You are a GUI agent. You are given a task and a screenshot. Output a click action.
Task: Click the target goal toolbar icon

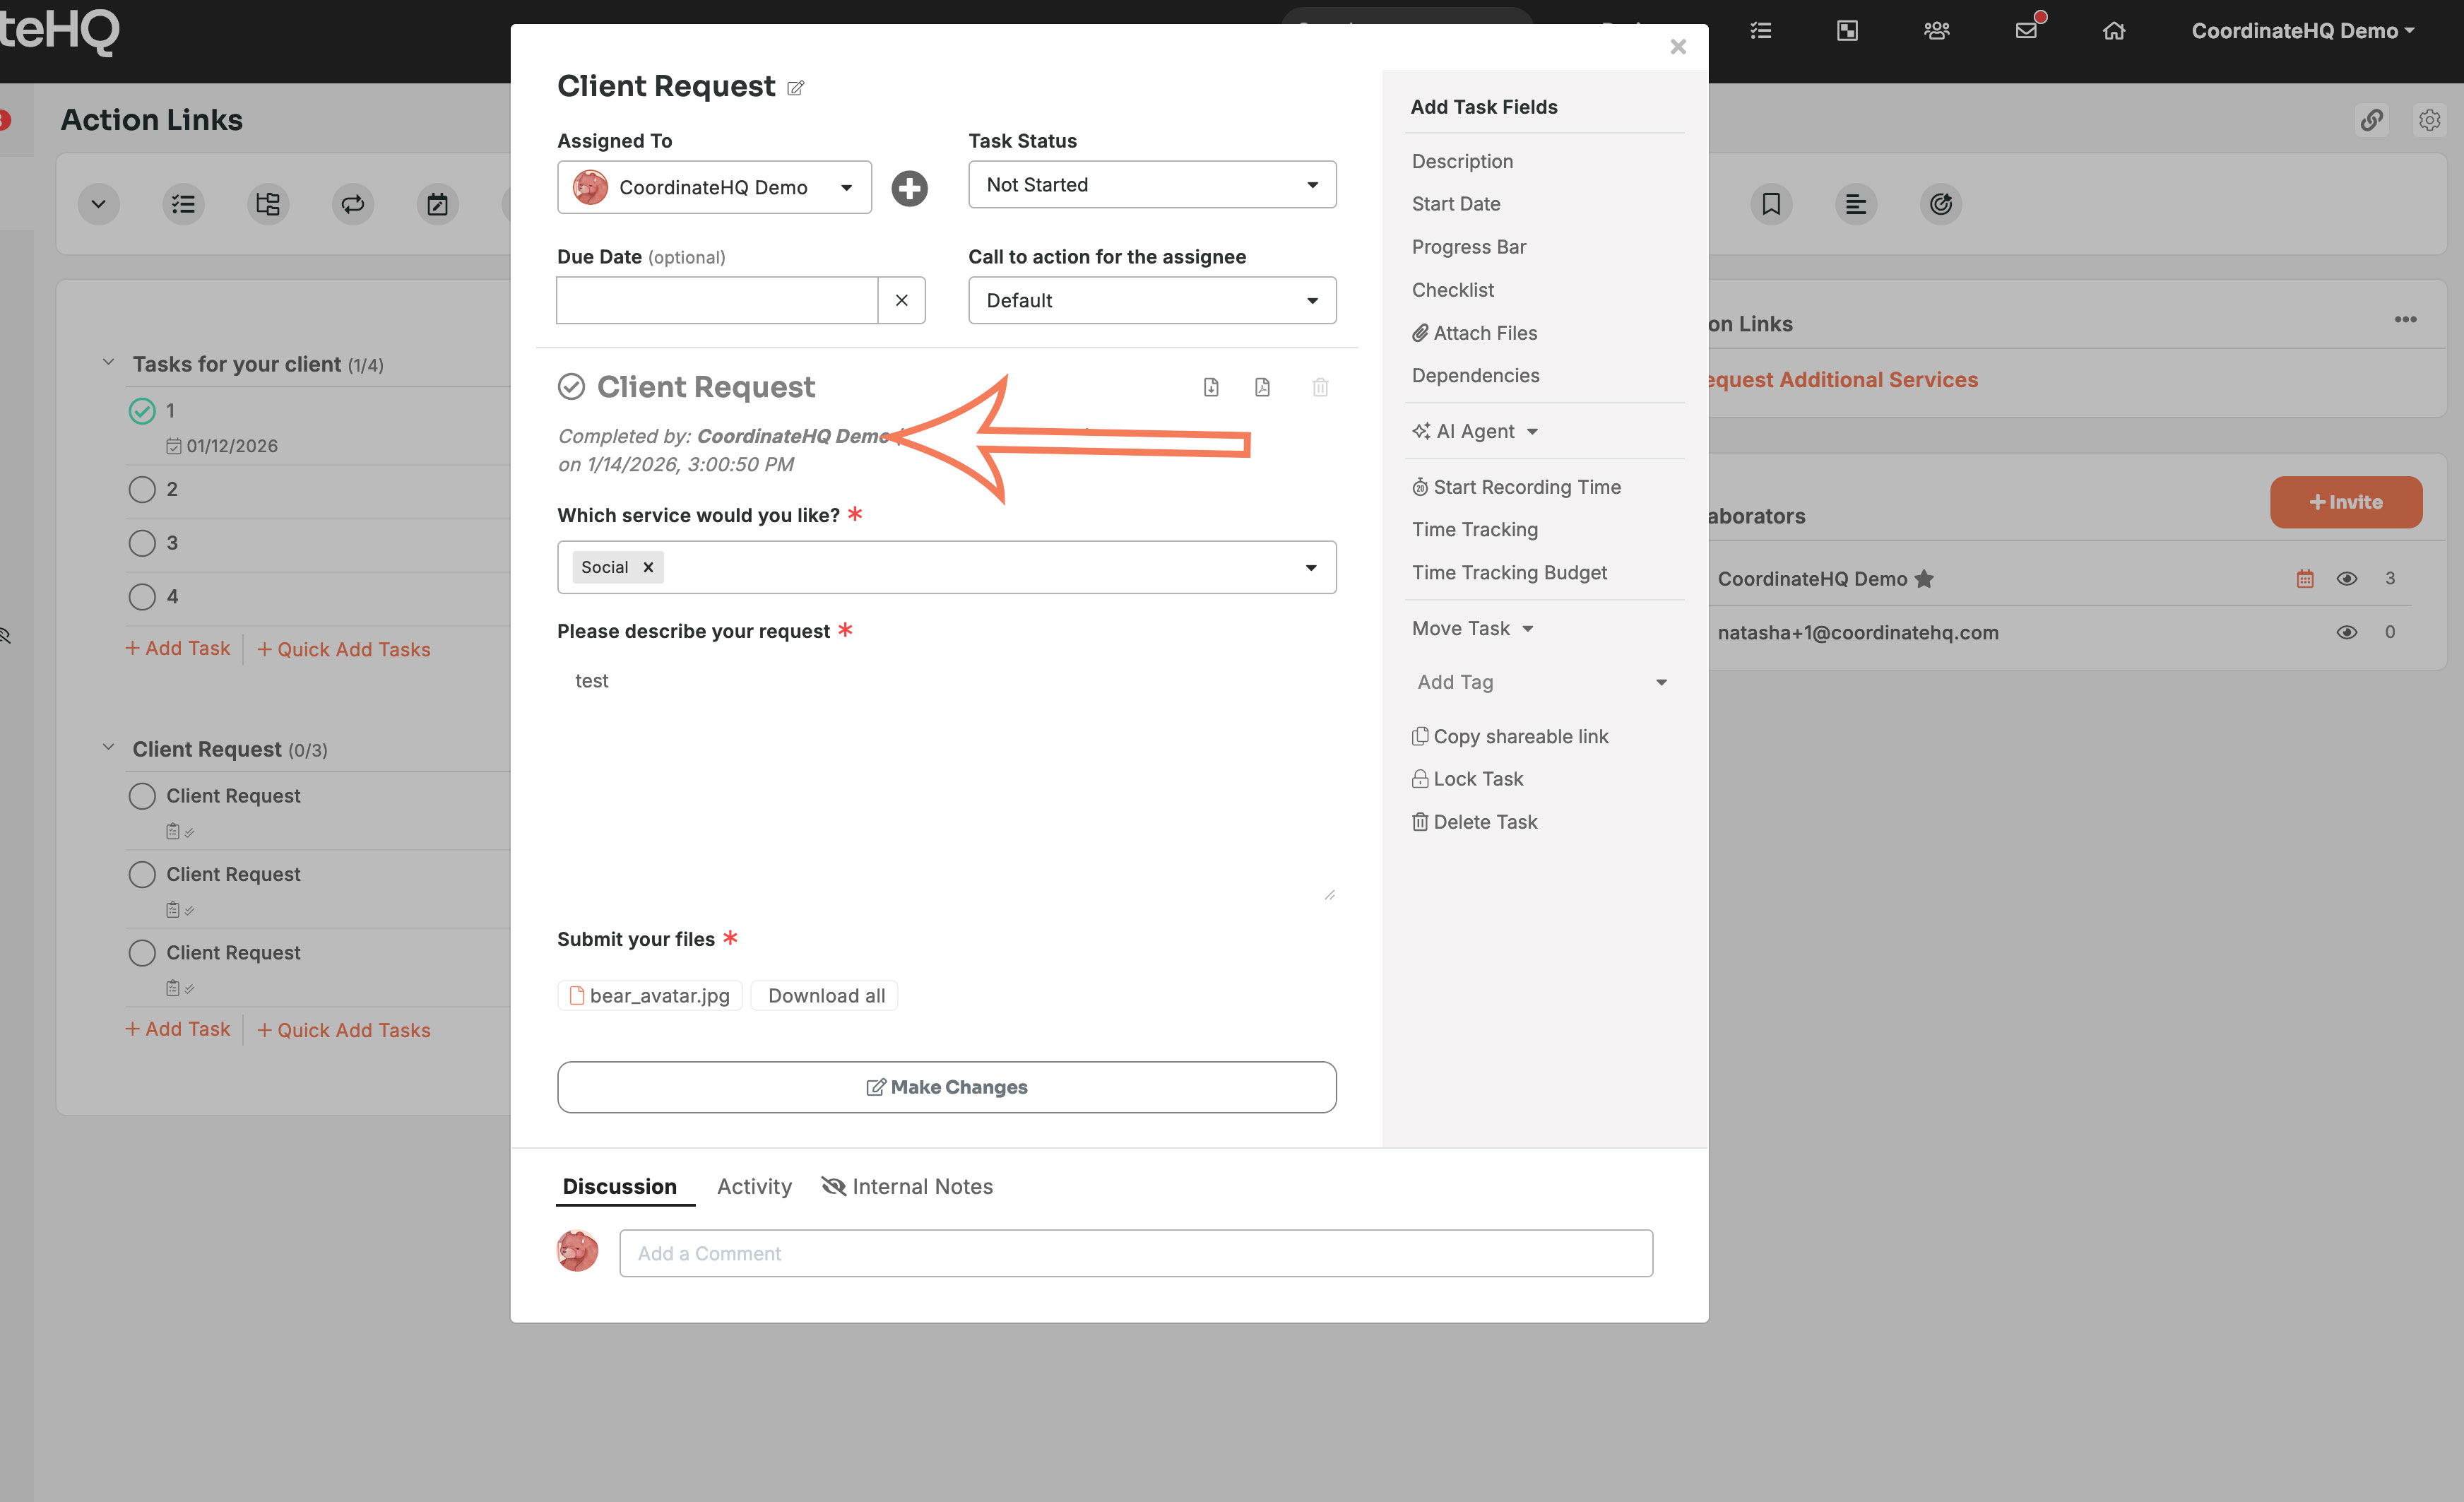pos(1941,204)
